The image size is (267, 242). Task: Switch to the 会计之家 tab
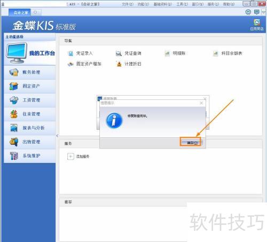click(x=20, y=12)
